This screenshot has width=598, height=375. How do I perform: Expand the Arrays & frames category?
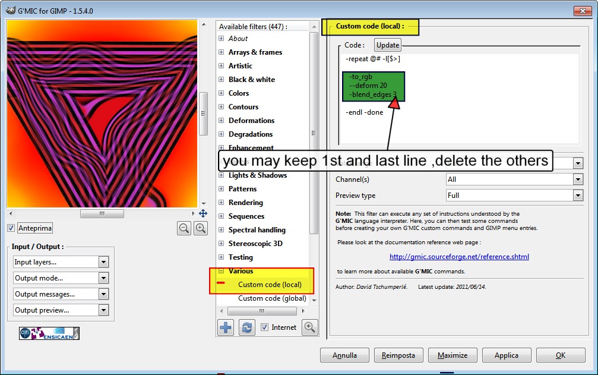[221, 52]
